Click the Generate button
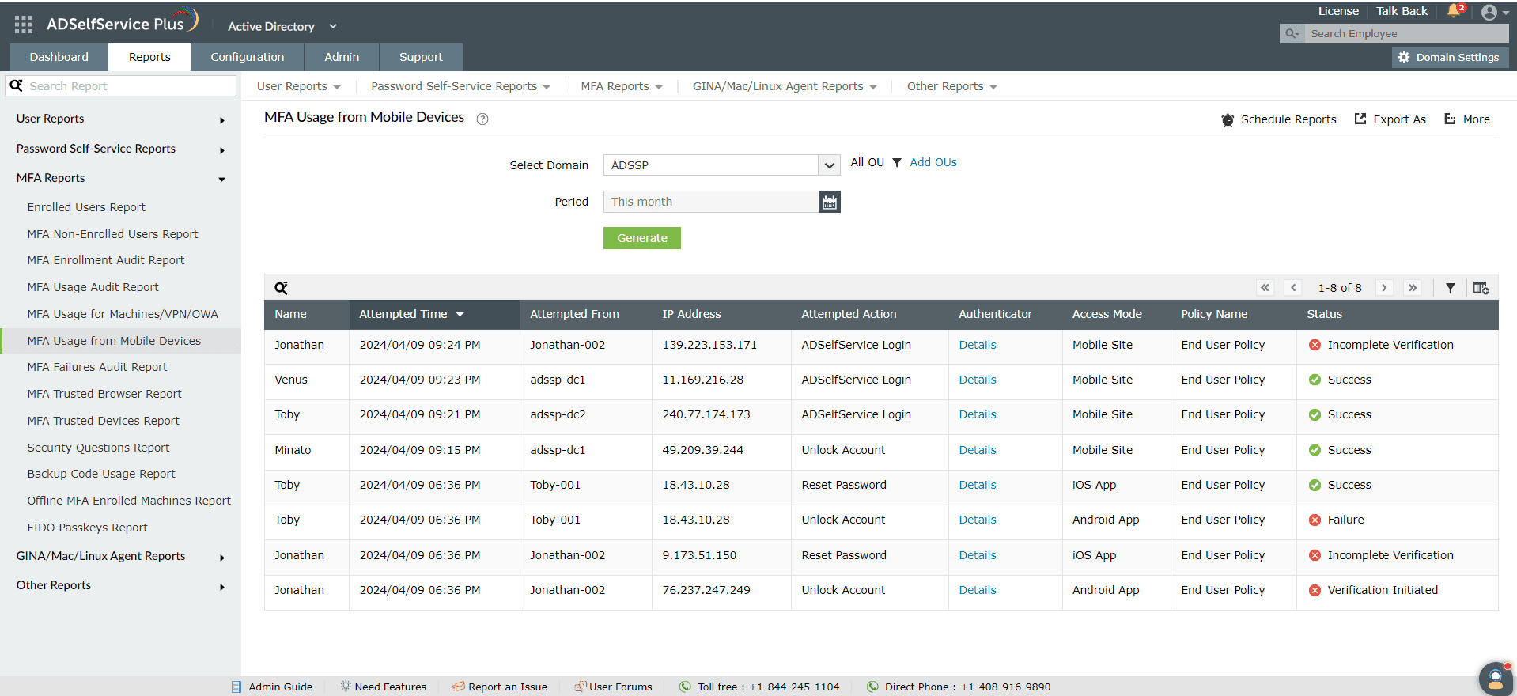1517x696 pixels. point(642,238)
